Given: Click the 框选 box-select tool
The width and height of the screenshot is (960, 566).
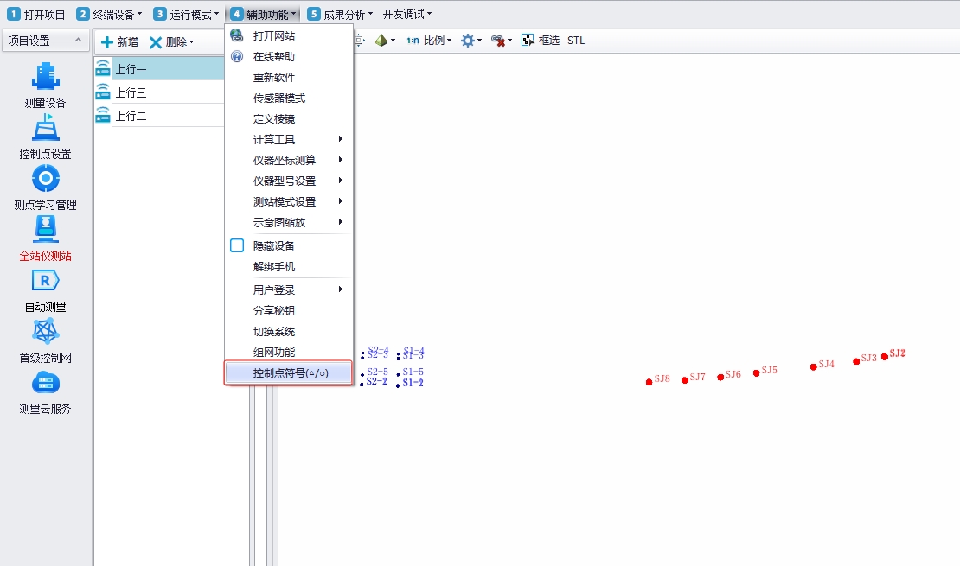Looking at the screenshot, I should [541, 41].
